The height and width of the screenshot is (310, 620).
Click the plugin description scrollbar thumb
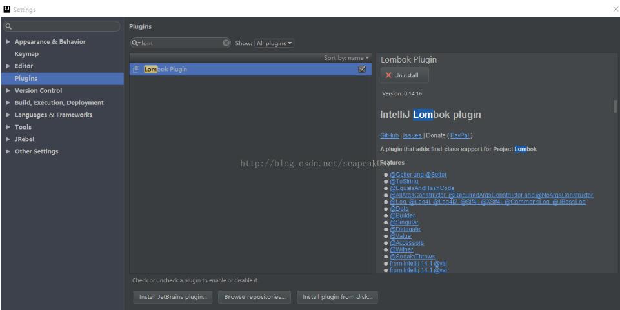615,106
